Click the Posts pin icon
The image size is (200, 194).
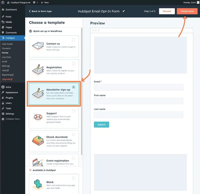coord(3,17)
